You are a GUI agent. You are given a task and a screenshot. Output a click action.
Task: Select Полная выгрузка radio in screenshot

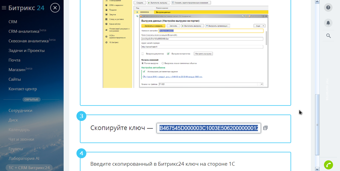[x=143, y=63]
